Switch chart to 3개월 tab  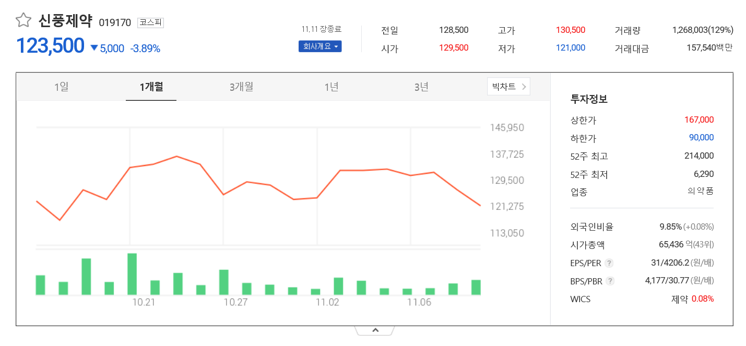pyautogui.click(x=241, y=87)
